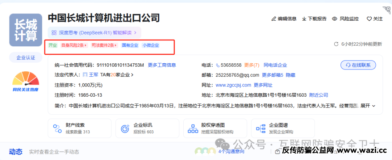Click the 编辑信息 pencil icon

[274, 19]
